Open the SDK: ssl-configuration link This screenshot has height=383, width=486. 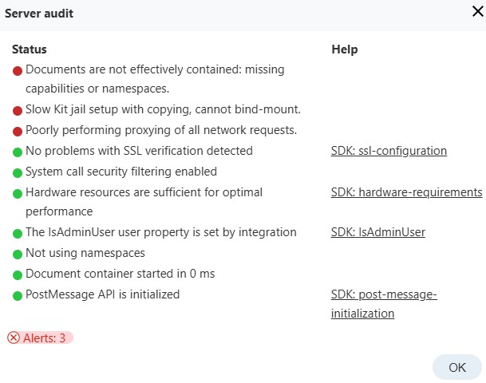coord(389,151)
